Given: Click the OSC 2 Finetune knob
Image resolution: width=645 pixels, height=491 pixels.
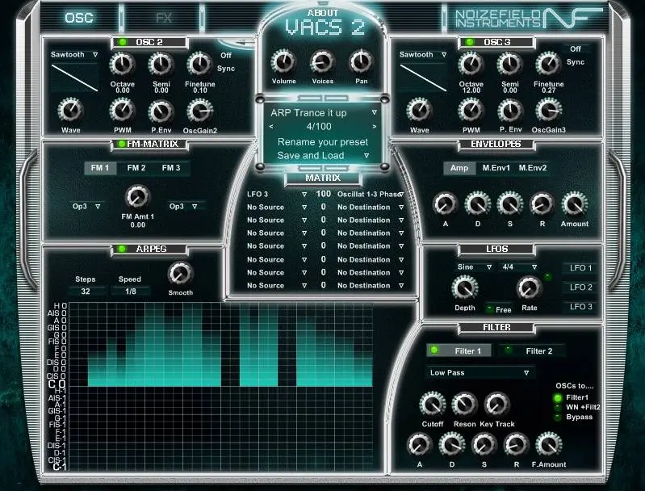Looking at the screenshot, I should [x=199, y=65].
